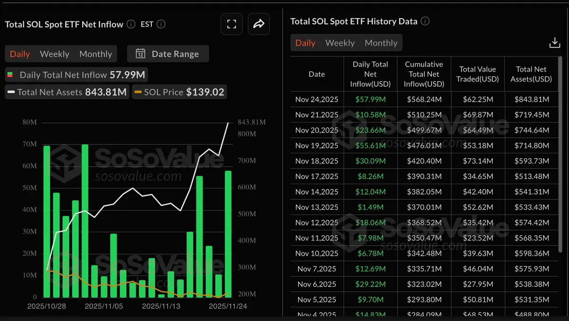569x321 pixels.
Task: Open the share icon next to fullscreen
Action: pos(259,24)
